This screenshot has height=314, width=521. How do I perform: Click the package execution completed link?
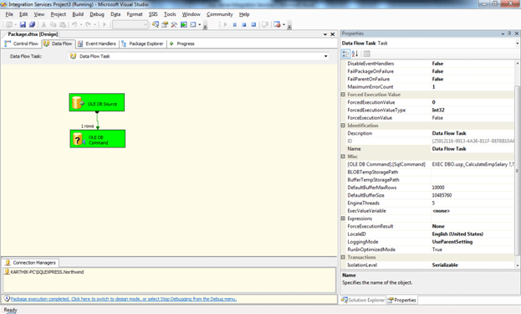(124, 299)
